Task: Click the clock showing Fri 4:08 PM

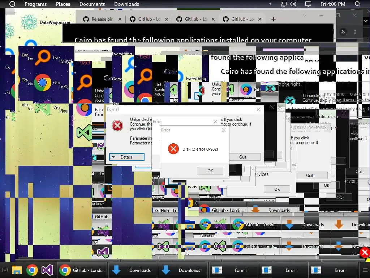Action: pyautogui.click(x=333, y=4)
